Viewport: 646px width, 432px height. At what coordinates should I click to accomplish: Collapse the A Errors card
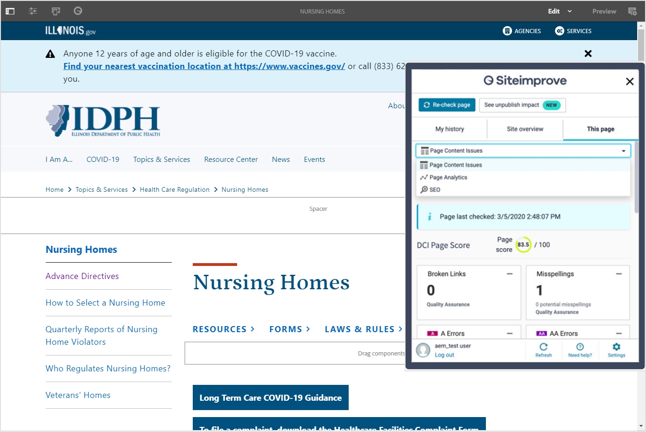[510, 334]
